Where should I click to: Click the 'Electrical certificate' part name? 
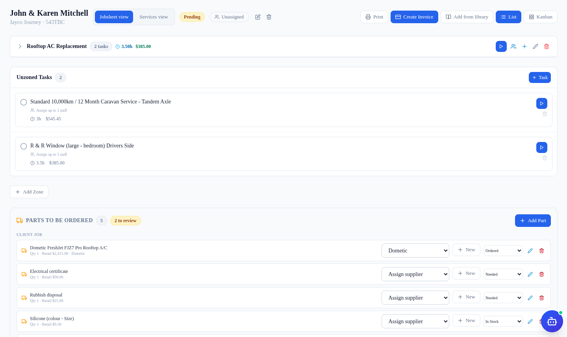[x=49, y=271]
